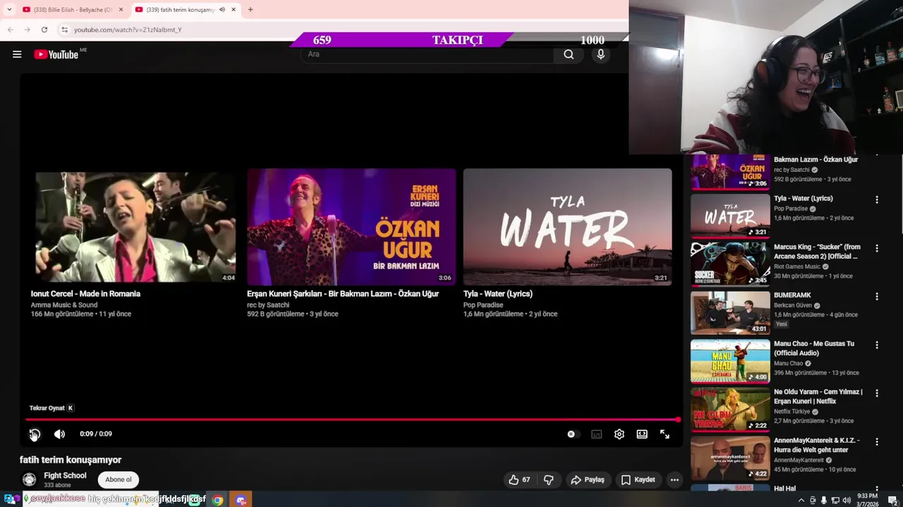The image size is (903, 507).
Task: Go forward with the browser forward arrow
Action: [x=28, y=30]
